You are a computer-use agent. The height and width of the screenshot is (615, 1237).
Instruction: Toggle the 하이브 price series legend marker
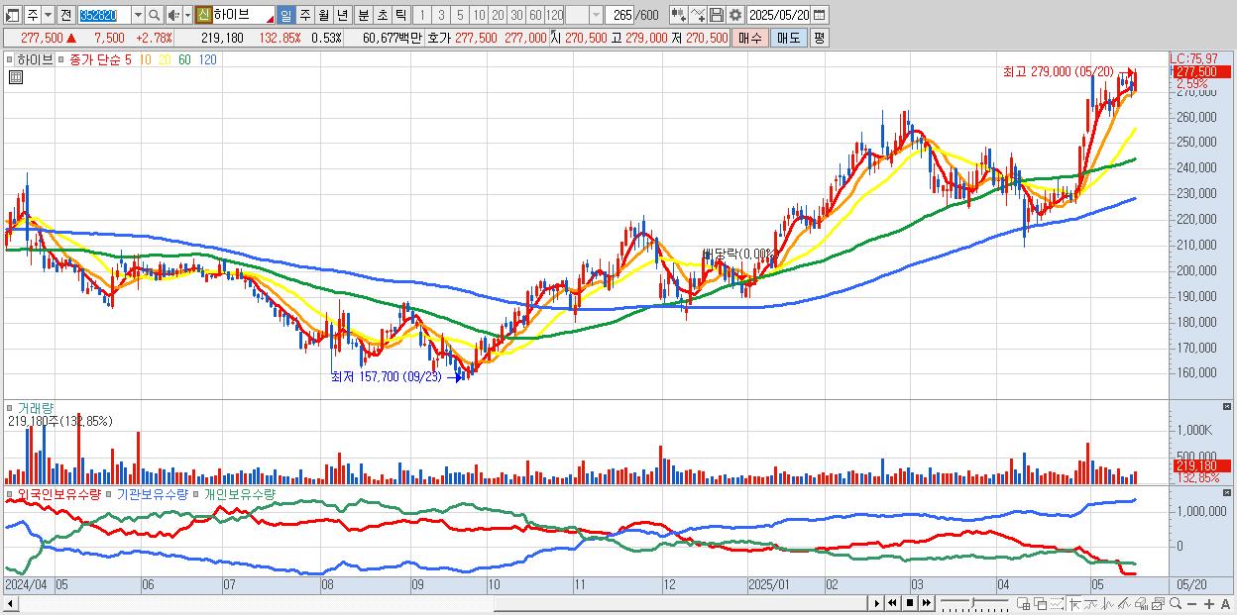[x=10, y=59]
